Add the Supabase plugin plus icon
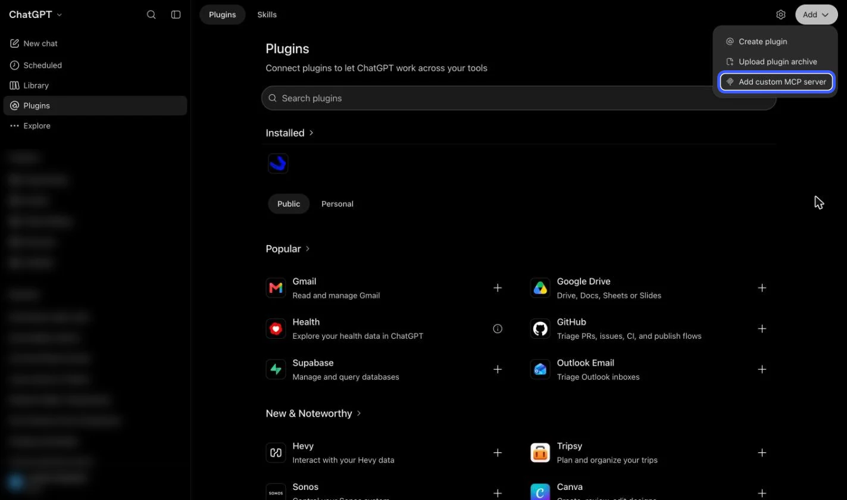This screenshot has height=500, width=847. pyautogui.click(x=498, y=369)
